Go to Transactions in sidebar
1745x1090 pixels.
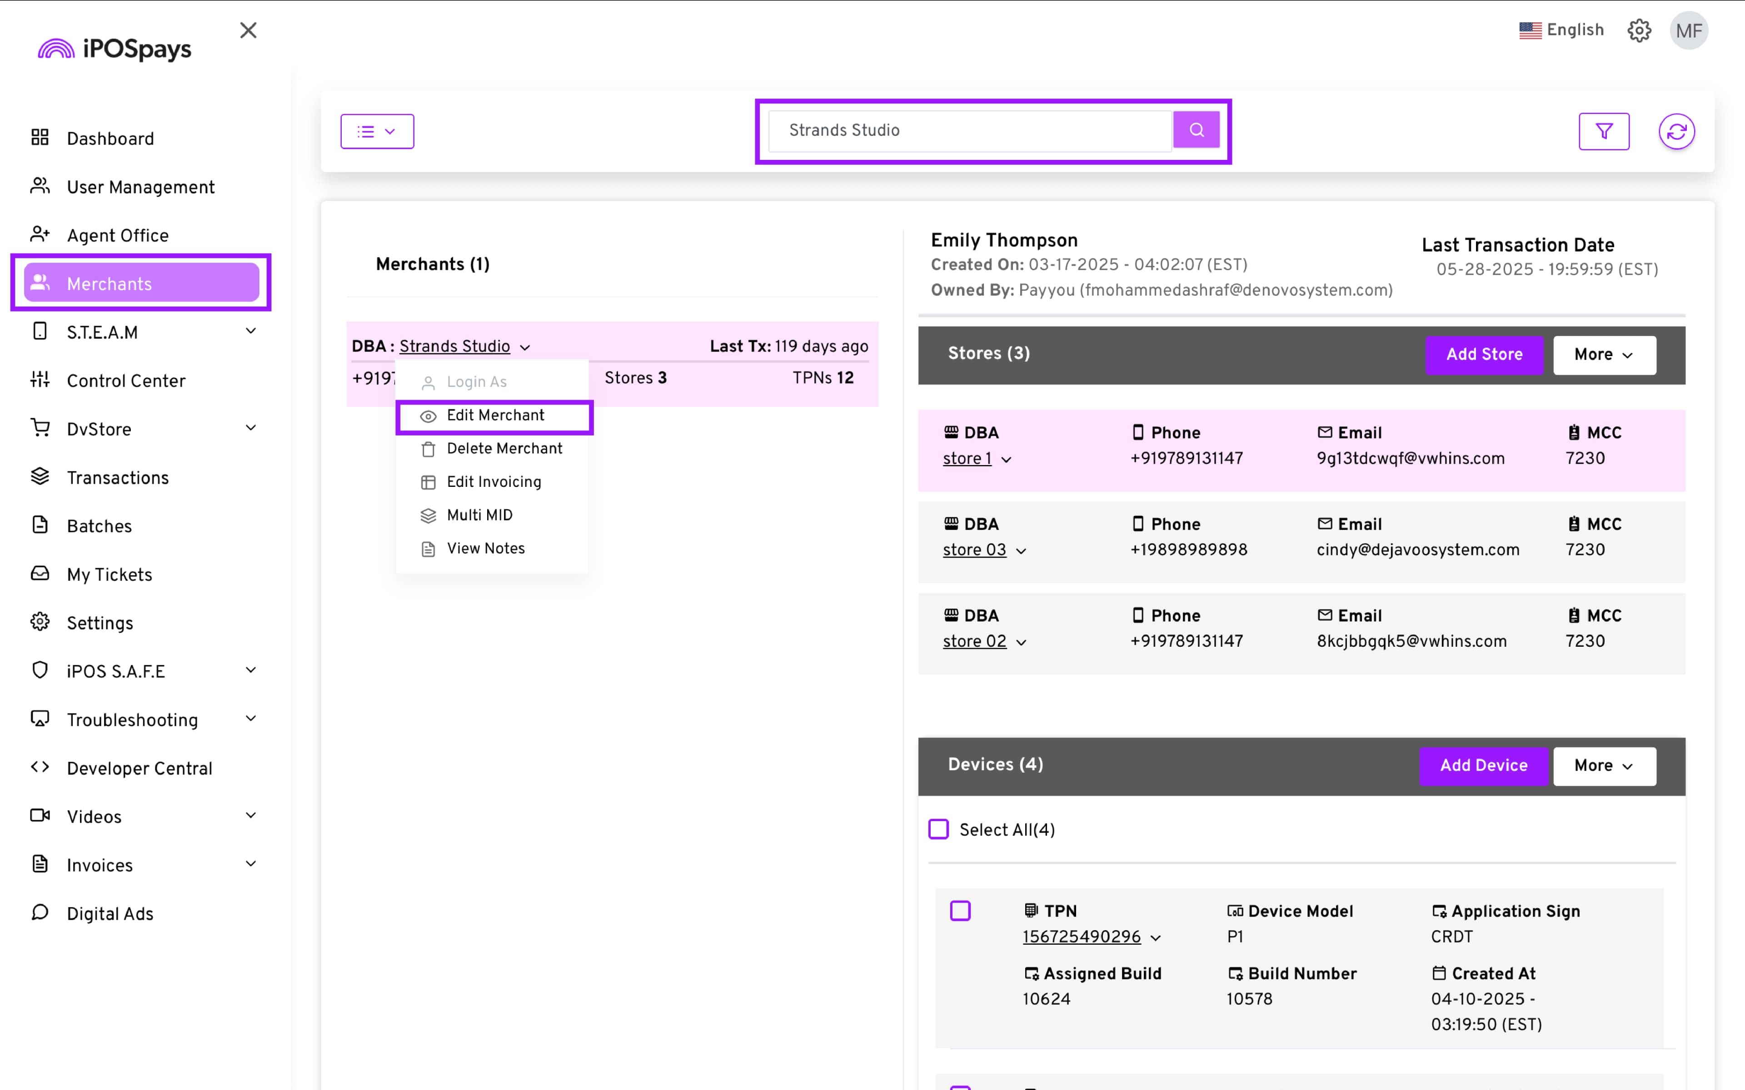(x=118, y=477)
